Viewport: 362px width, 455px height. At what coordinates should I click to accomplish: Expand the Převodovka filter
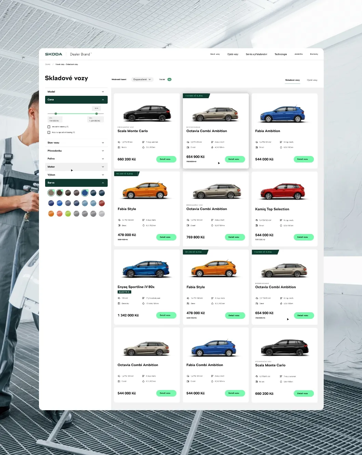click(x=76, y=151)
